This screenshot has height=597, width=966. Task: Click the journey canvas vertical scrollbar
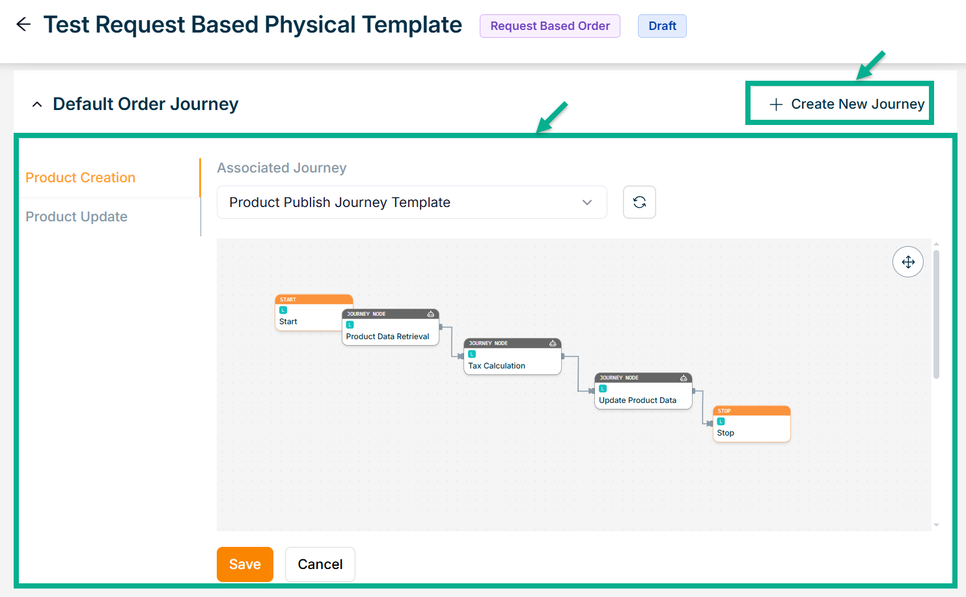936,314
